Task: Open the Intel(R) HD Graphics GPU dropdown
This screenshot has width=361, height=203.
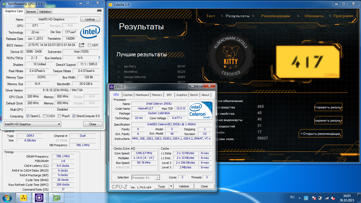Action: [33, 124]
